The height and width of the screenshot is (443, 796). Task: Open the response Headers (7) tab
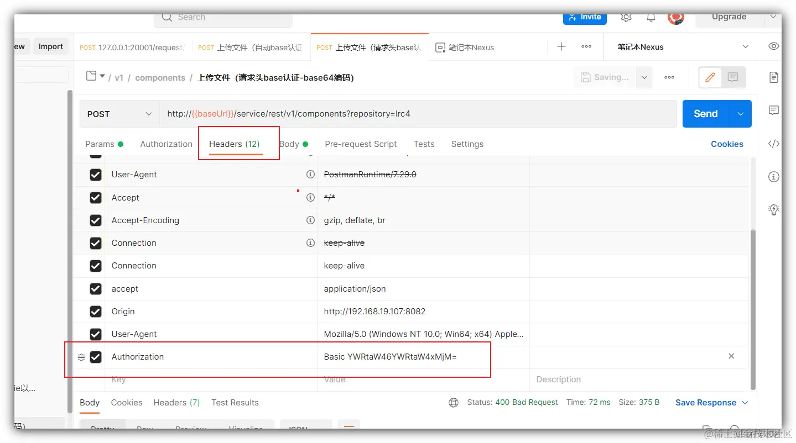176,403
